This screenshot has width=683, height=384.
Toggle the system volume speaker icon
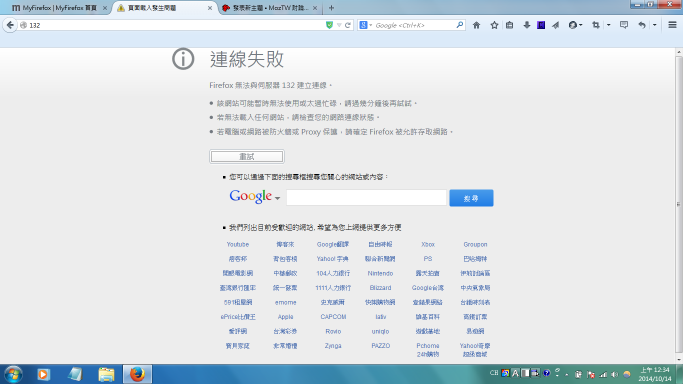point(614,374)
